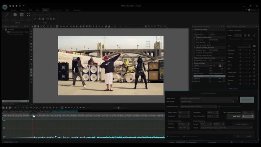This screenshot has height=147, width=261.
Task: Open the Levels edit icon in Properties window
Action: pyautogui.click(x=220, y=66)
